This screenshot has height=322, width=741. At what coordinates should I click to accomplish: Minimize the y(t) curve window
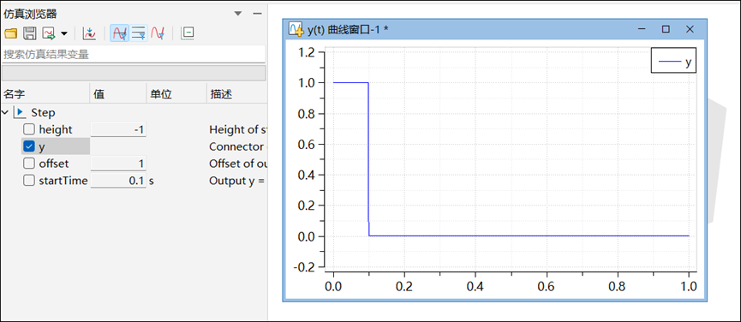pos(642,29)
